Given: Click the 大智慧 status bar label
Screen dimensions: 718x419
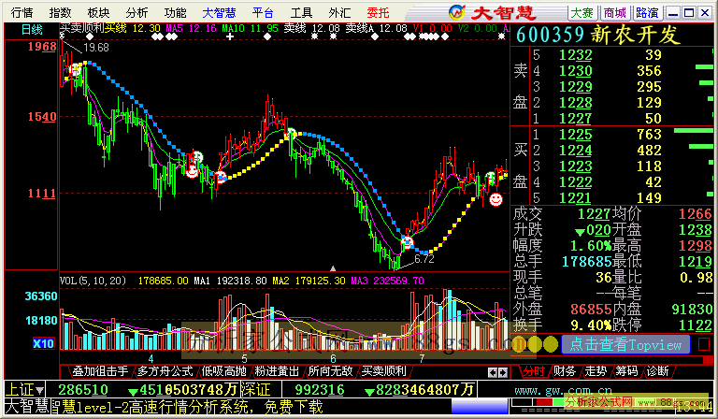Looking at the screenshot, I should tap(26, 407).
